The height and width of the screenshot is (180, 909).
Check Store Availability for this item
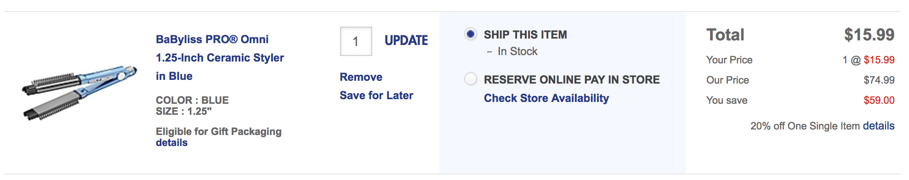(x=546, y=98)
